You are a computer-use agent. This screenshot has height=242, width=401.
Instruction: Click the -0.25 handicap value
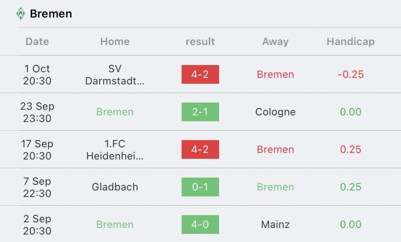point(350,74)
